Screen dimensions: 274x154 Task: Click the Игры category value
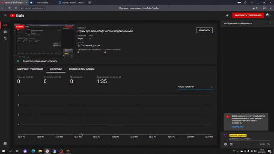coord(80,38)
